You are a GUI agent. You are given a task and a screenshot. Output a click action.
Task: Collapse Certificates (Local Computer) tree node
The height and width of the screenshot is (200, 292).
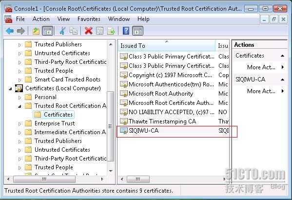tap(10, 89)
